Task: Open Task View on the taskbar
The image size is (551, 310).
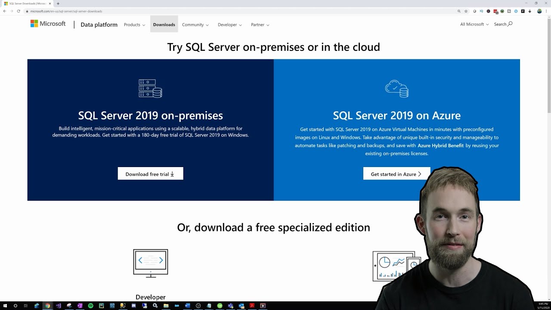Action: (26, 306)
